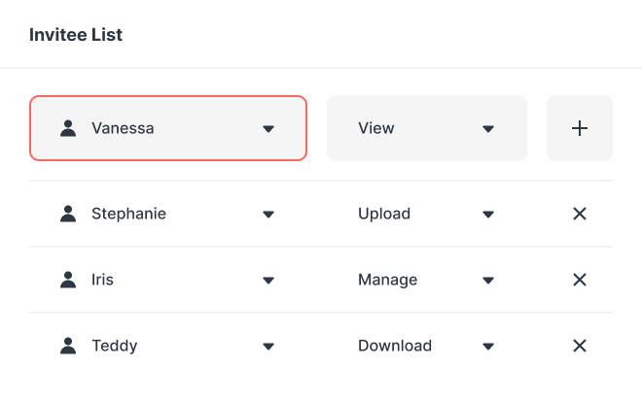Click the Invitee List heading
Viewport: 642px width, 400px height.
point(76,35)
